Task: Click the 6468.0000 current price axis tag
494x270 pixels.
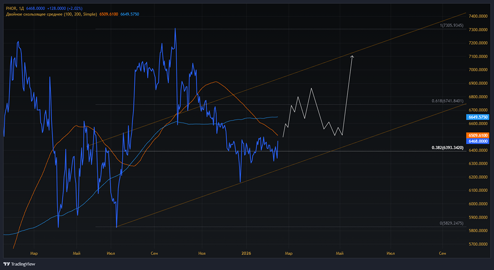Action: coord(478,141)
